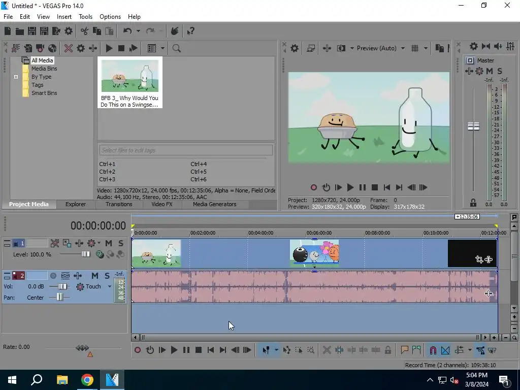The image size is (520, 390).
Task: Switch to the Media Generators tab
Action: pos(215,204)
